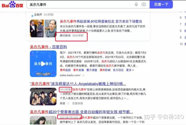Click the 网易 source label
The width and height of the screenshot is (186, 125).
(x=63, y=103)
